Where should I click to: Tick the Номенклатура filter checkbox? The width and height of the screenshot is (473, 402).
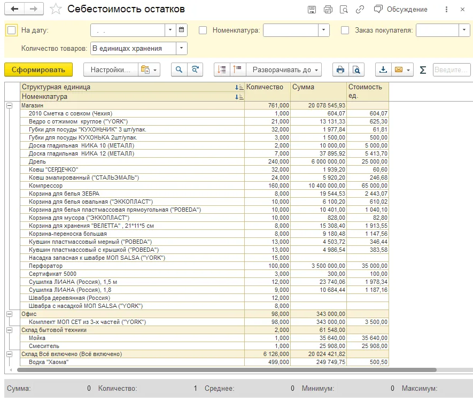tap(203, 30)
